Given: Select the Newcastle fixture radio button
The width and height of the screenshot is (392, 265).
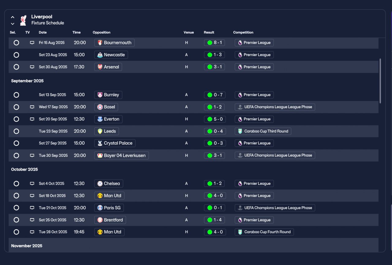Looking at the screenshot, I should pyautogui.click(x=17, y=55).
